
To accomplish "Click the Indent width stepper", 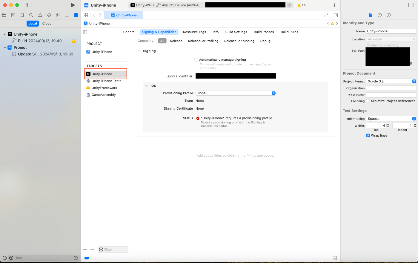I will (415, 126).
